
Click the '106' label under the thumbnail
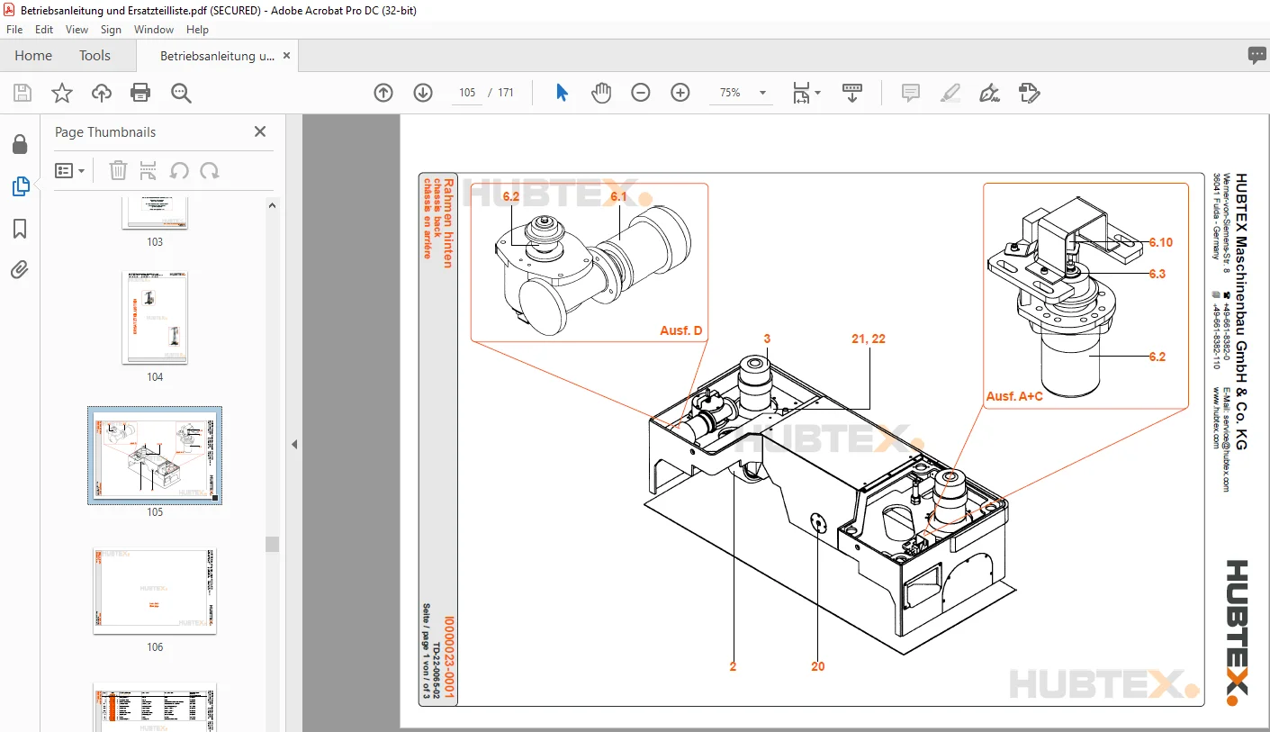click(155, 647)
